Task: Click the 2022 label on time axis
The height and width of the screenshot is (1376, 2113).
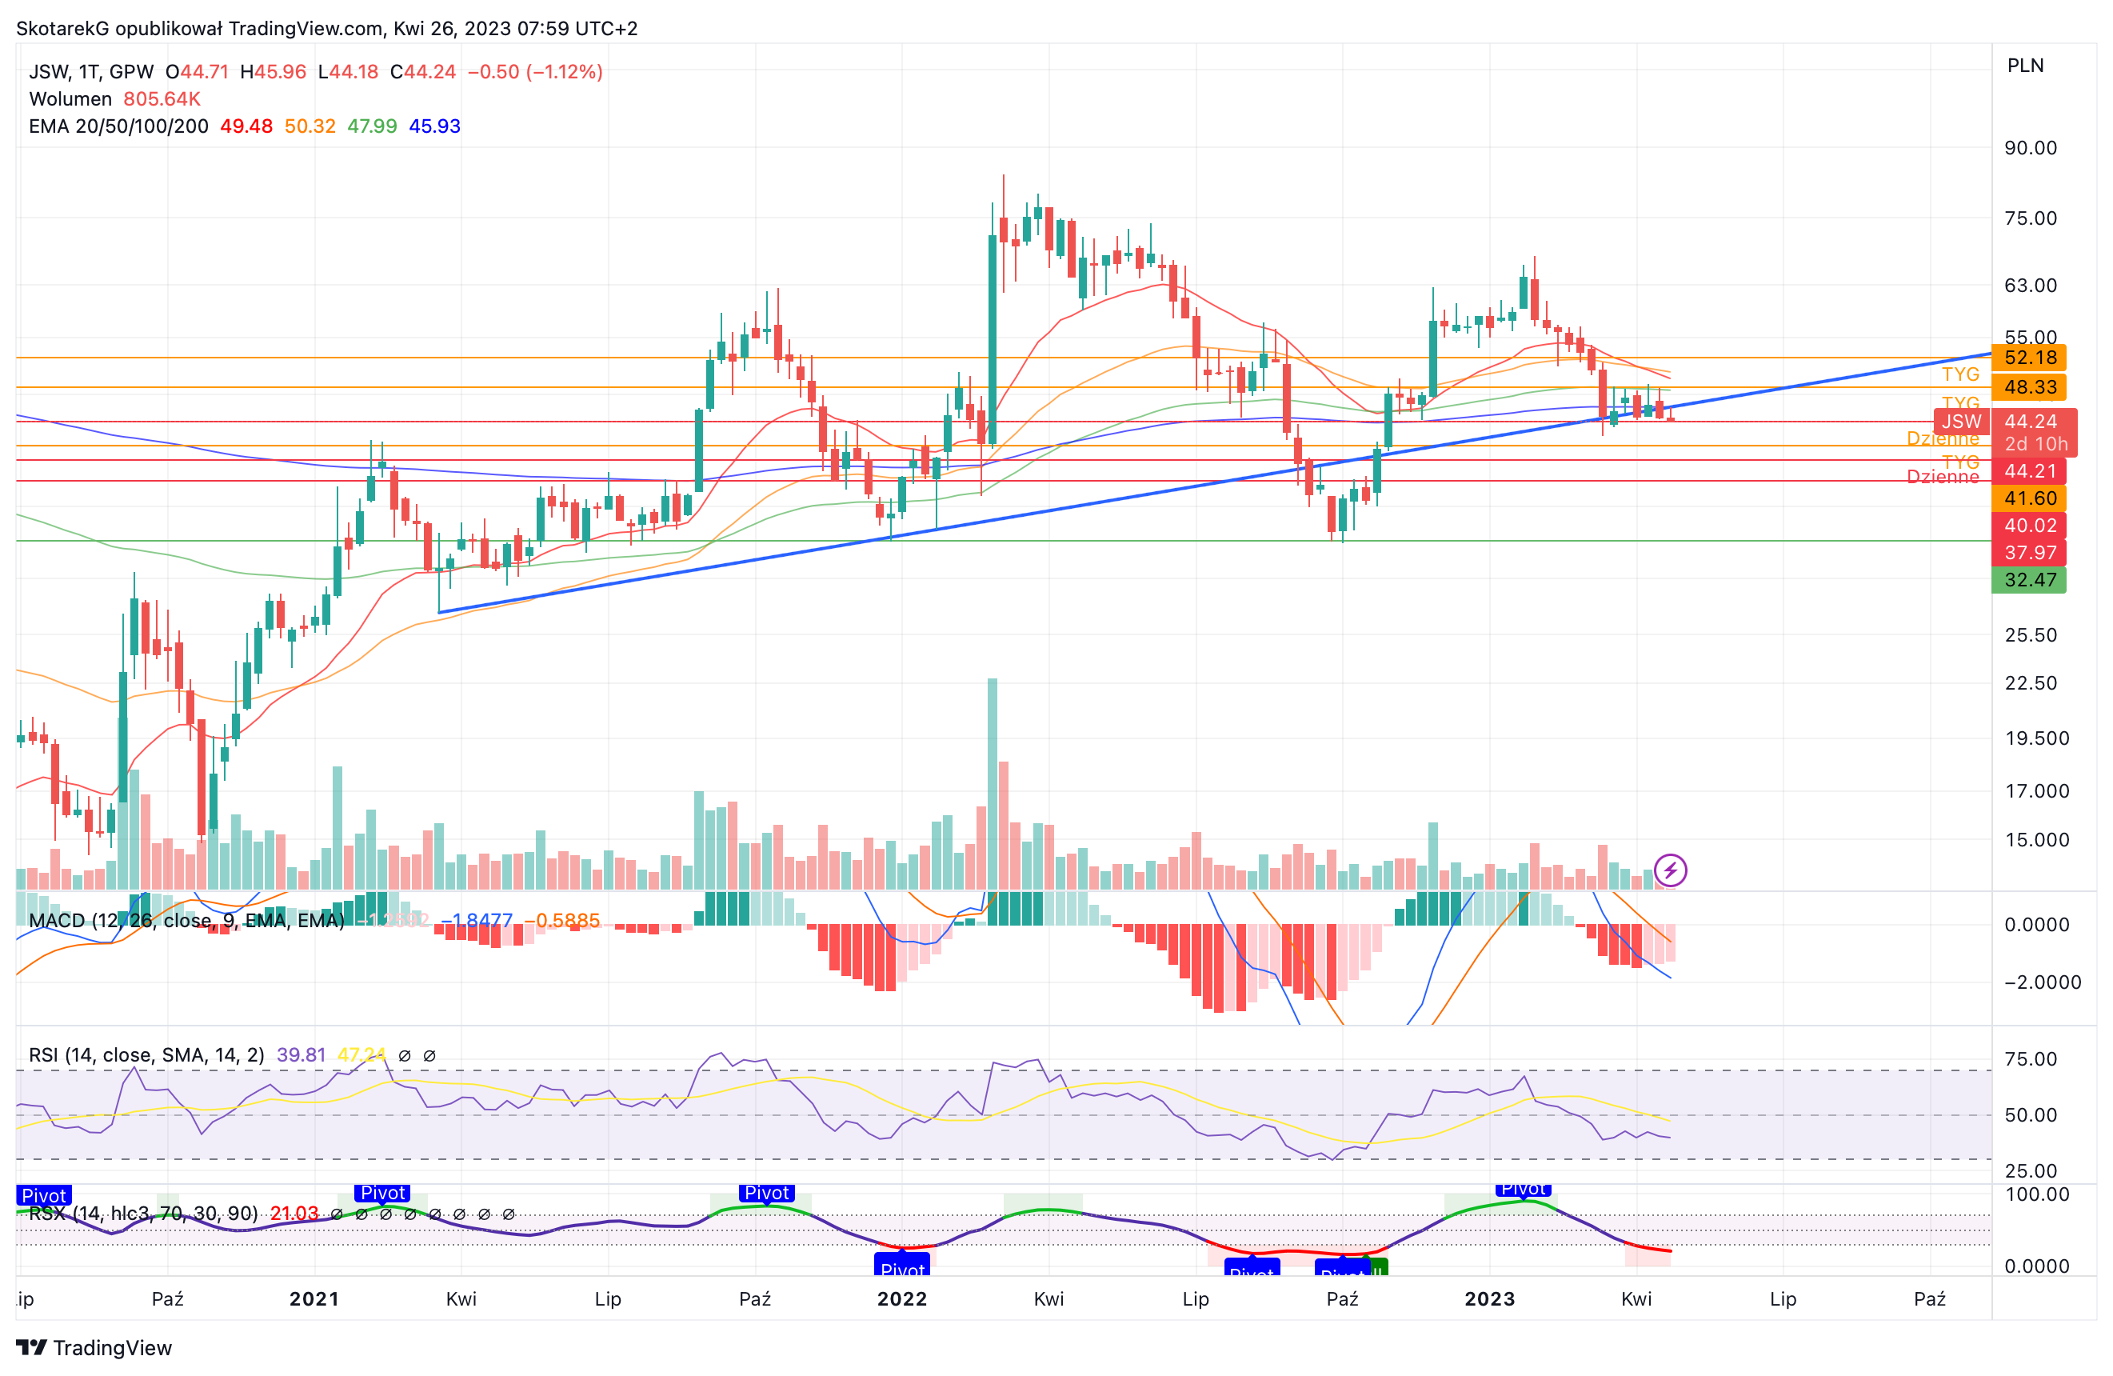Action: (x=902, y=1298)
